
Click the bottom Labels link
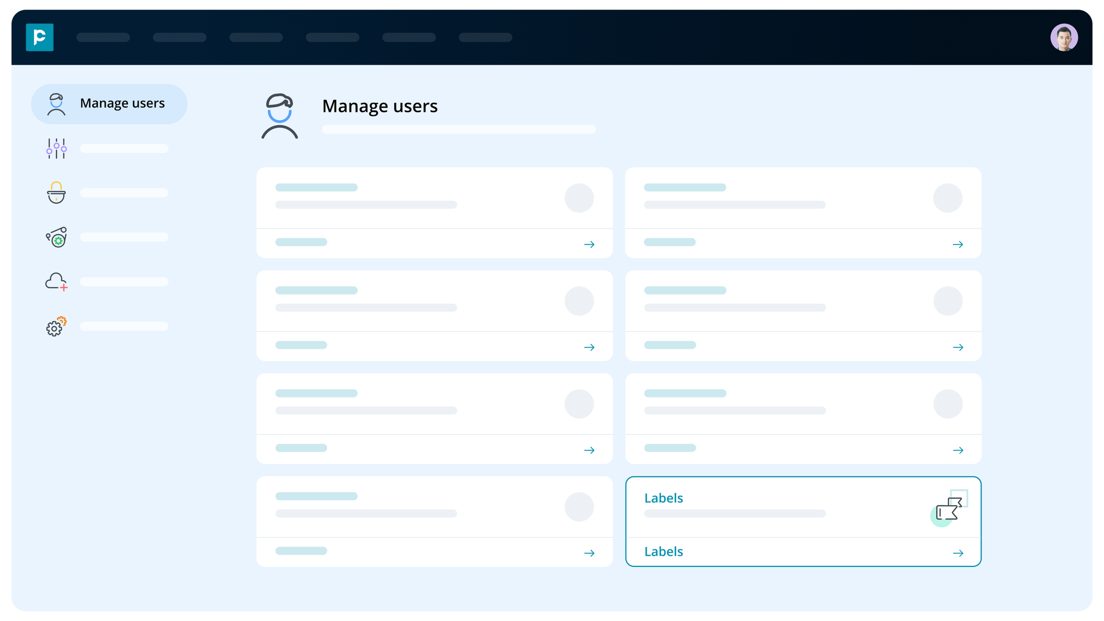tap(664, 551)
